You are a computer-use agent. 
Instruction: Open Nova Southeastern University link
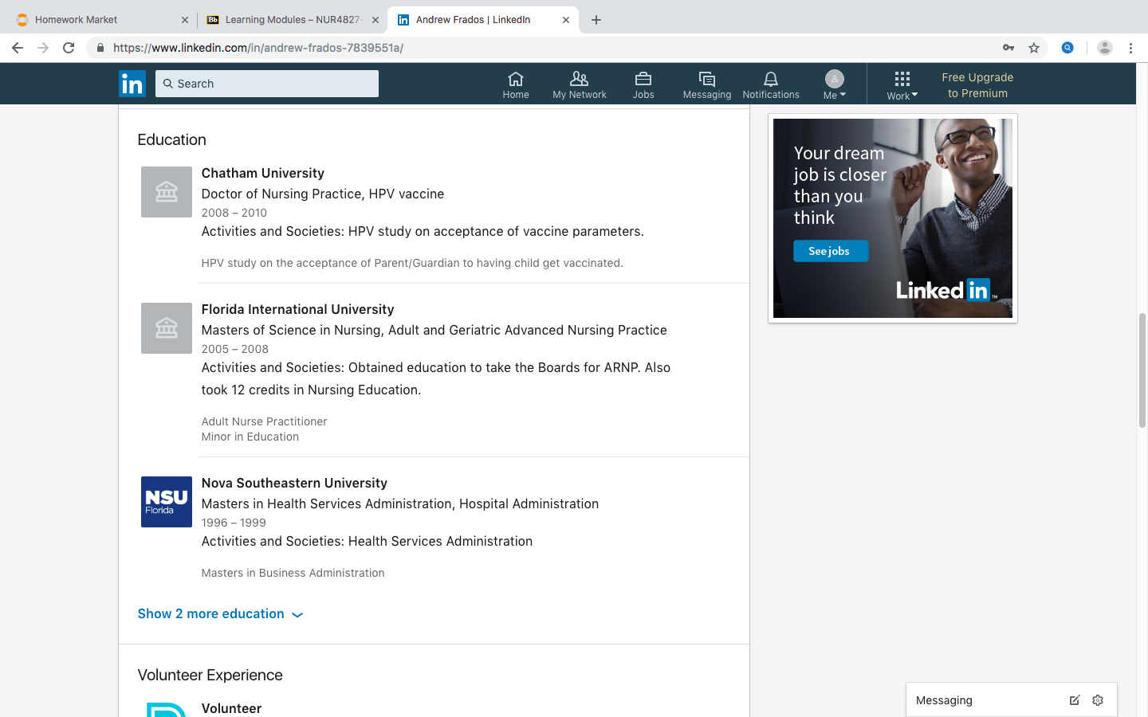(294, 483)
